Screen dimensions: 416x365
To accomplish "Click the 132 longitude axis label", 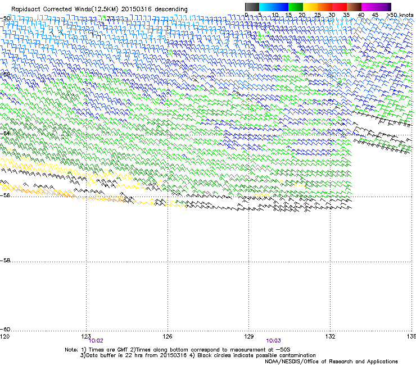I will (330, 336).
